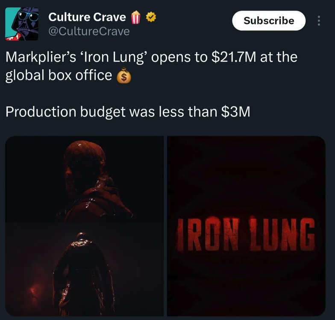Click the blue glasses on the avatar

(28, 16)
